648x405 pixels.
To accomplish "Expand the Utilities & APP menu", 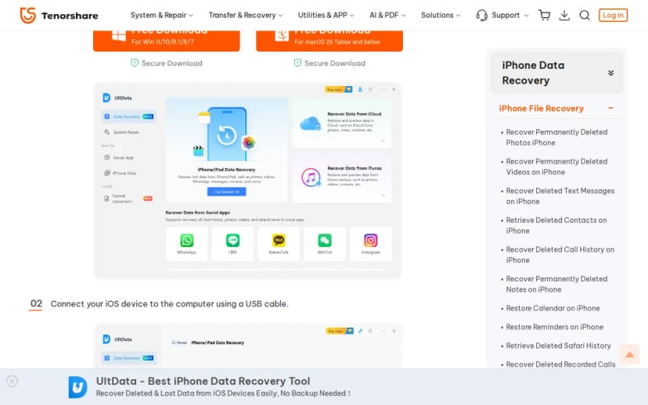I will [x=326, y=15].
